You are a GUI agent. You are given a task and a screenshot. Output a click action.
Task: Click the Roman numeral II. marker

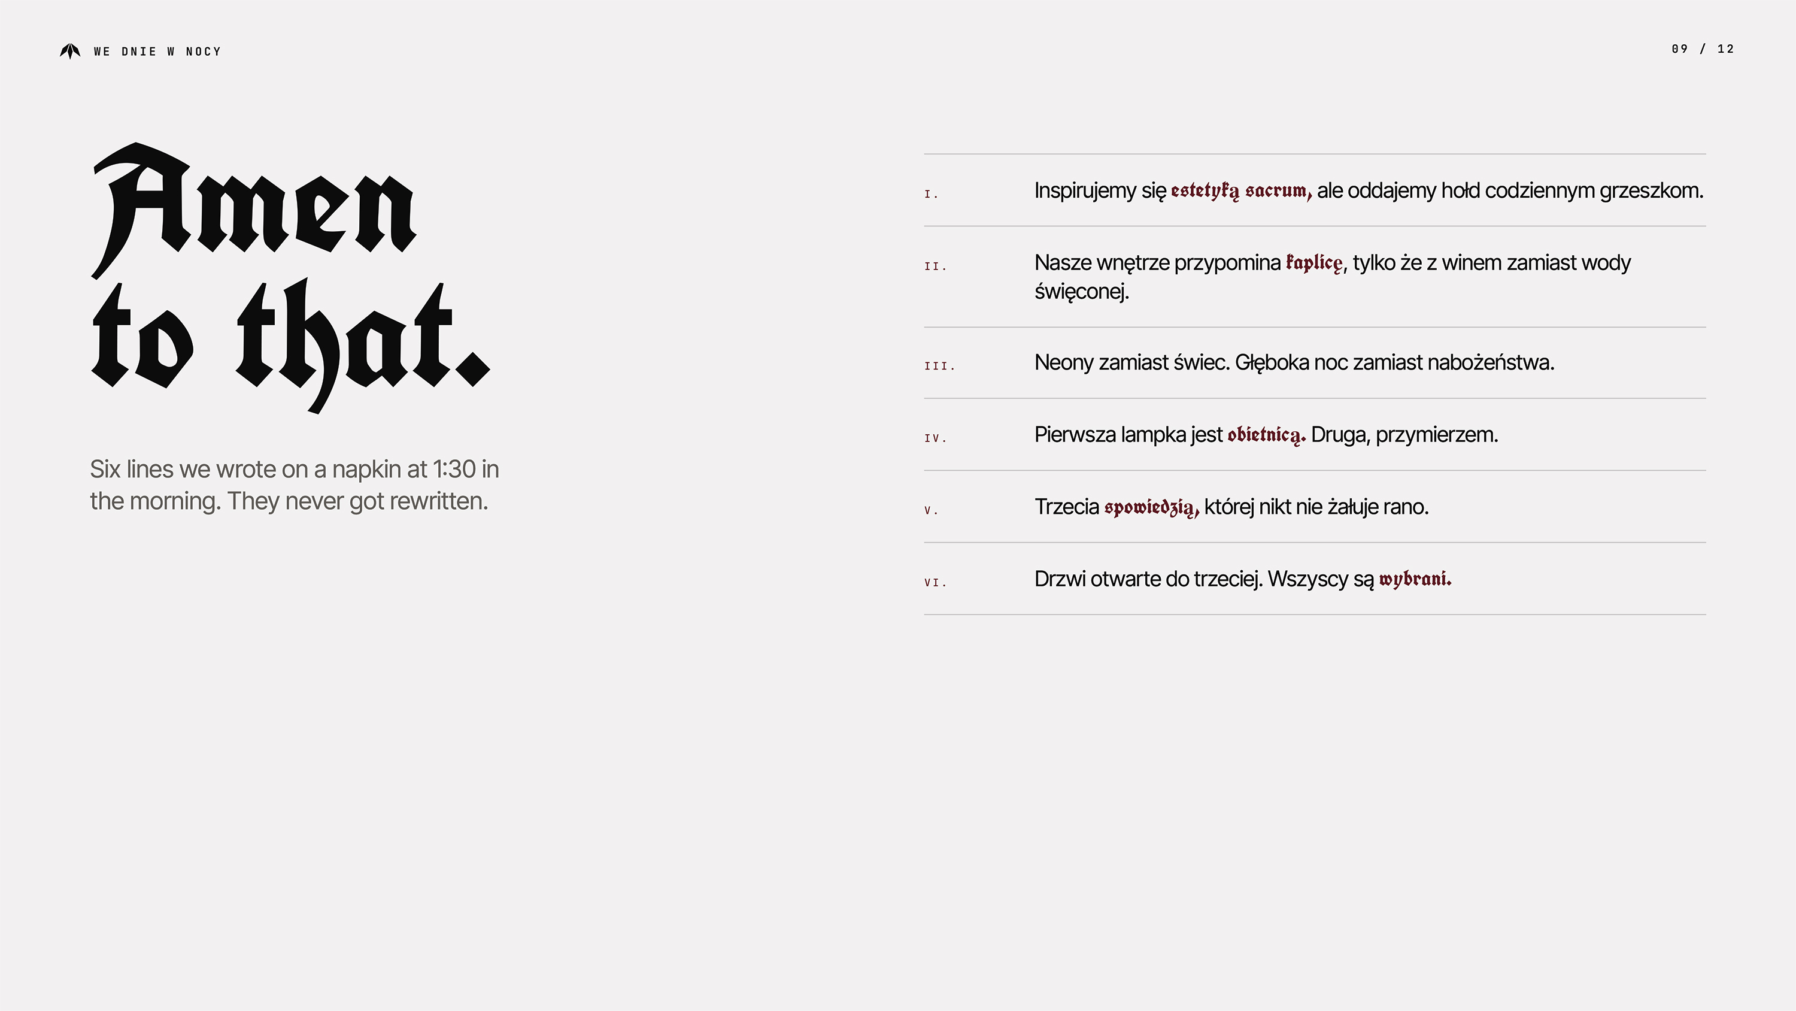click(x=935, y=266)
